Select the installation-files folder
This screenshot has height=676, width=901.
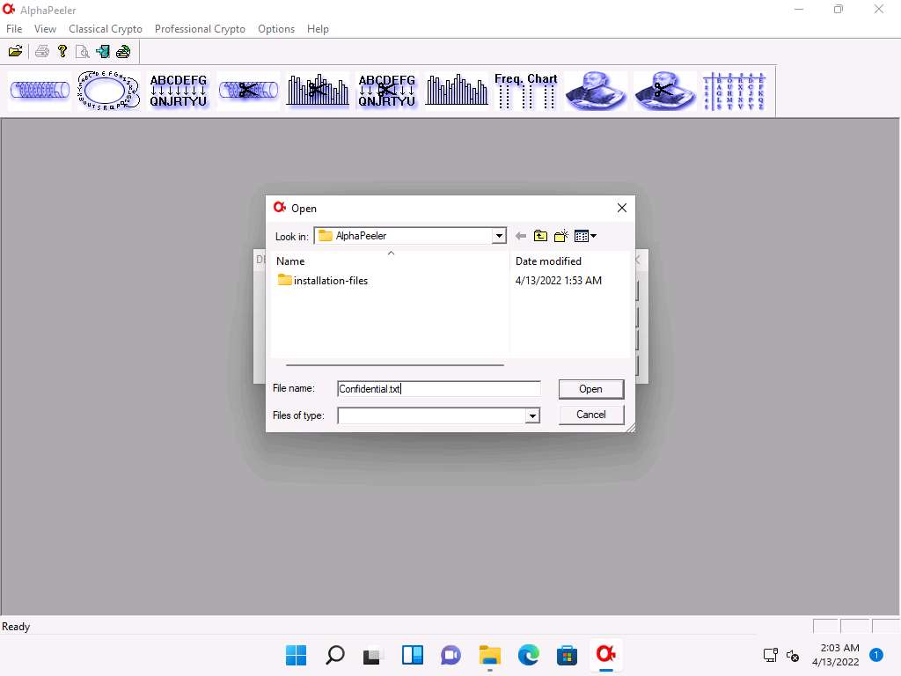pos(330,281)
